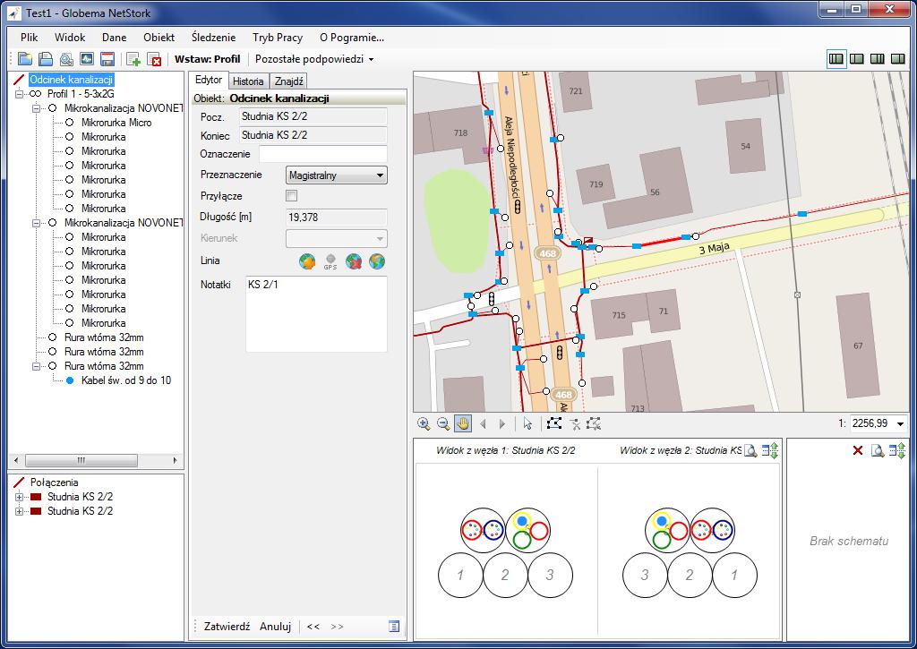Open the Obiekt menu
917x649 pixels.
tap(159, 38)
